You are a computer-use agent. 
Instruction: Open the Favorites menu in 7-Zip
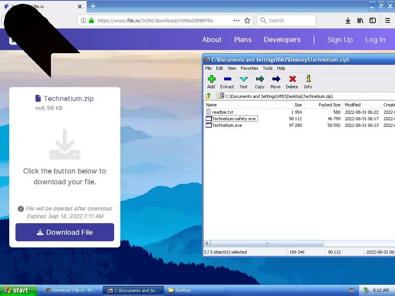pyautogui.click(x=250, y=68)
